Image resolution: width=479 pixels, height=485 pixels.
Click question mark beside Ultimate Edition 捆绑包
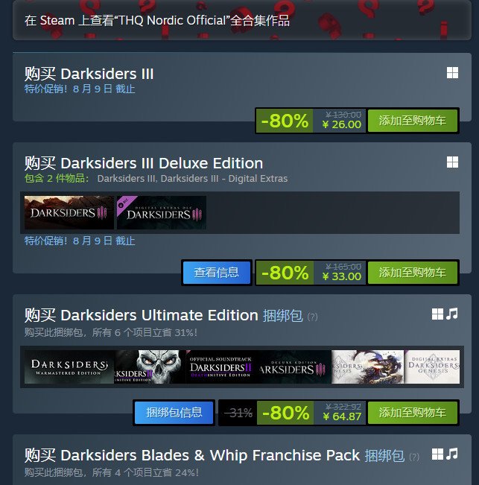coord(312,317)
